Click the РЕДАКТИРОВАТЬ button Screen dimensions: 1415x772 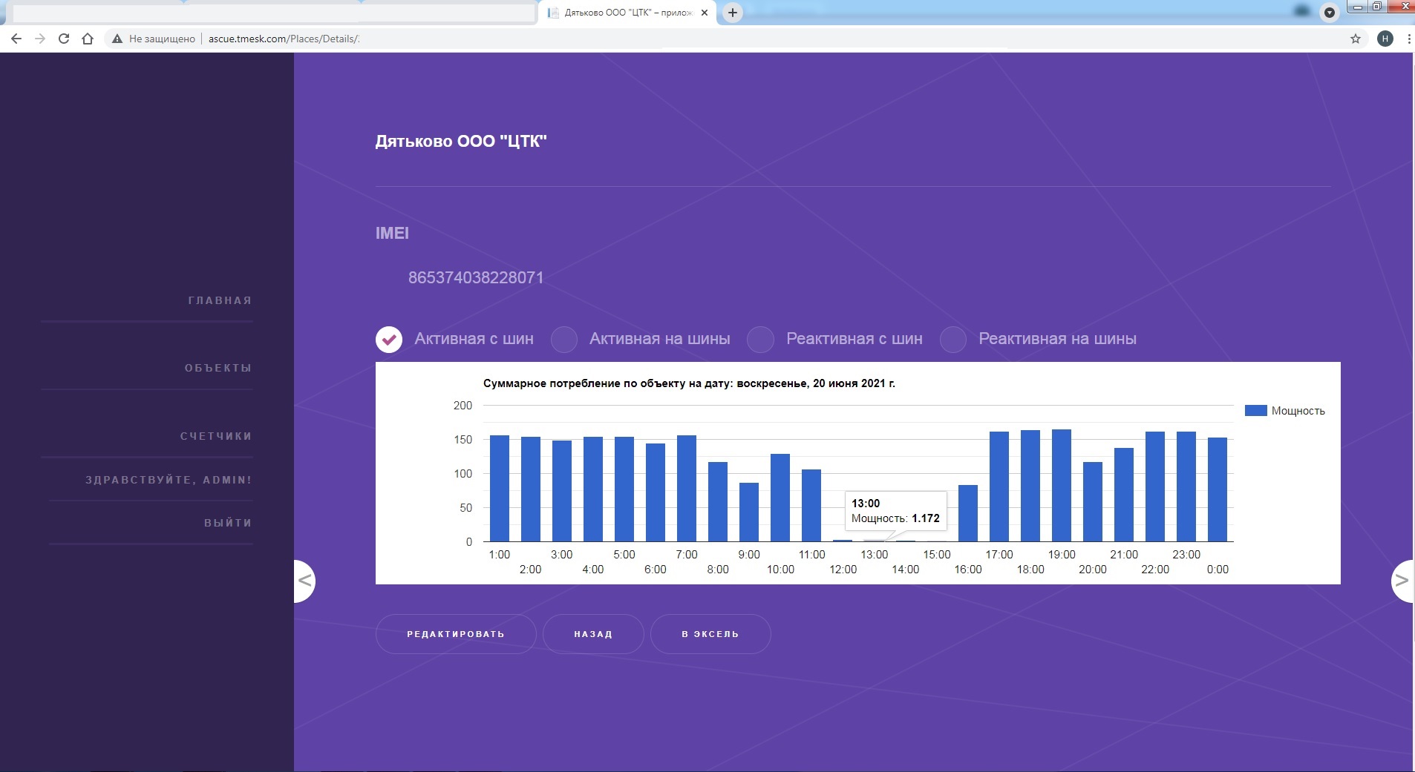(456, 634)
